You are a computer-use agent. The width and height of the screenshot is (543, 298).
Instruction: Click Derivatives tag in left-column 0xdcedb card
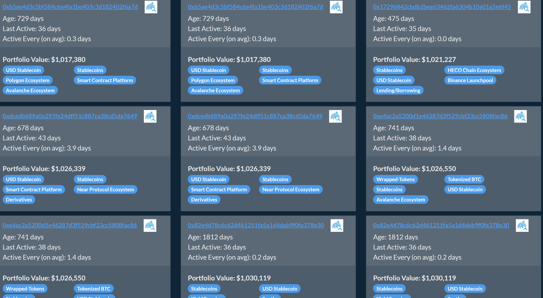click(x=19, y=199)
